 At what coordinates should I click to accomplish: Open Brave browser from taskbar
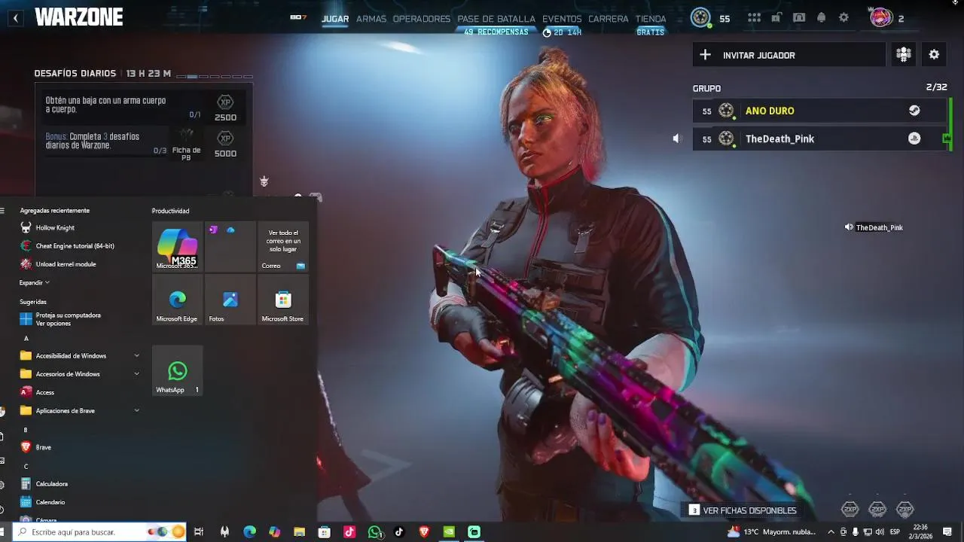coord(424,531)
